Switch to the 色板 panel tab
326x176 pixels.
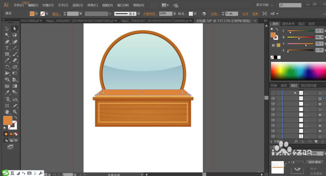(x=274, y=85)
